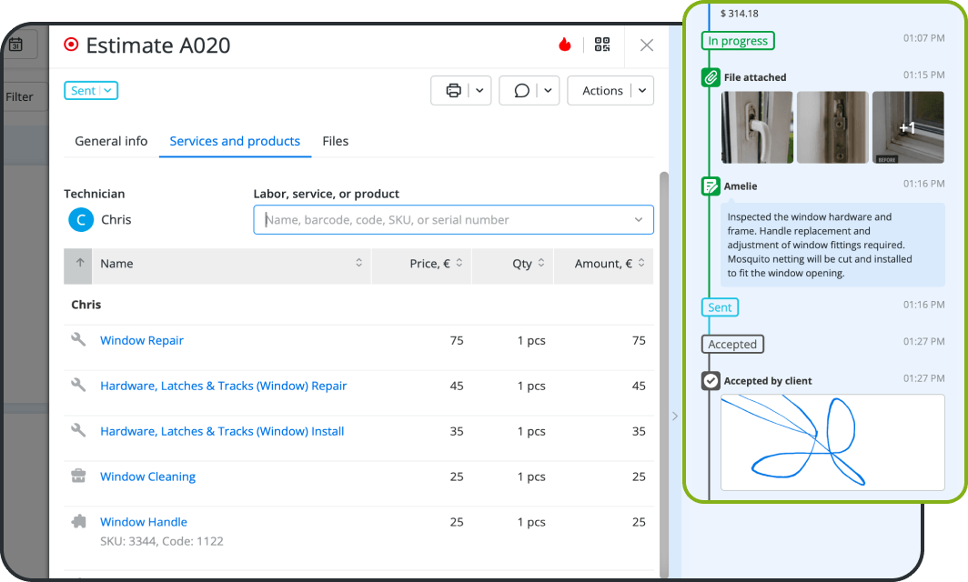The height and width of the screenshot is (582, 968).
Task: Click Amelie's inspection note text
Action: [819, 245]
